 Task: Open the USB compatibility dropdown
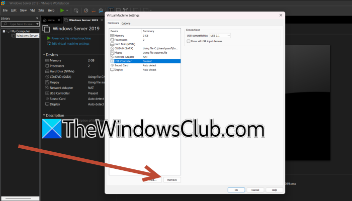(x=220, y=36)
